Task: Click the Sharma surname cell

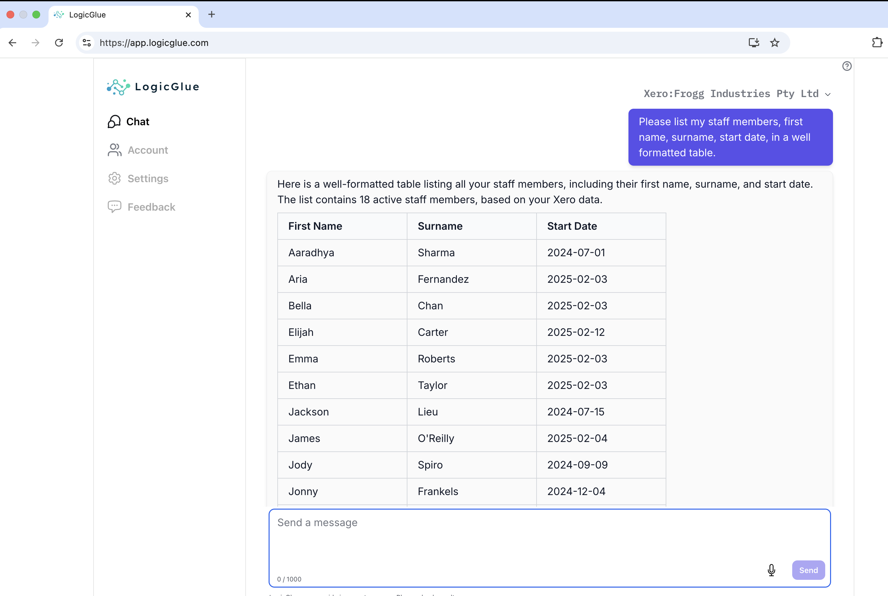Action: (x=472, y=253)
